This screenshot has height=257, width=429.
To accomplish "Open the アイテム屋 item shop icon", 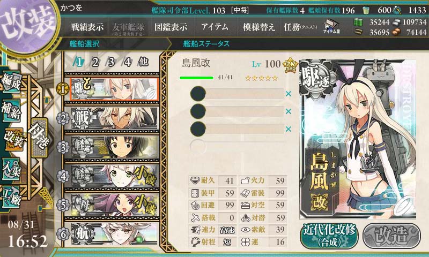I will click(331, 27).
